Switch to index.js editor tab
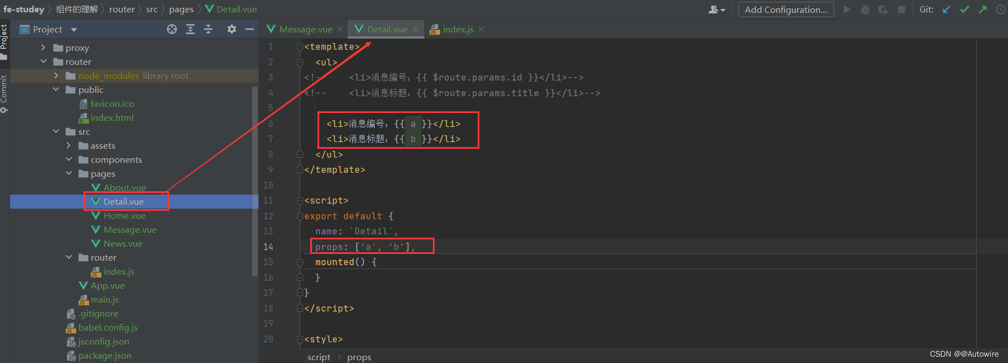Image resolution: width=1008 pixels, height=363 pixels. 458,29
